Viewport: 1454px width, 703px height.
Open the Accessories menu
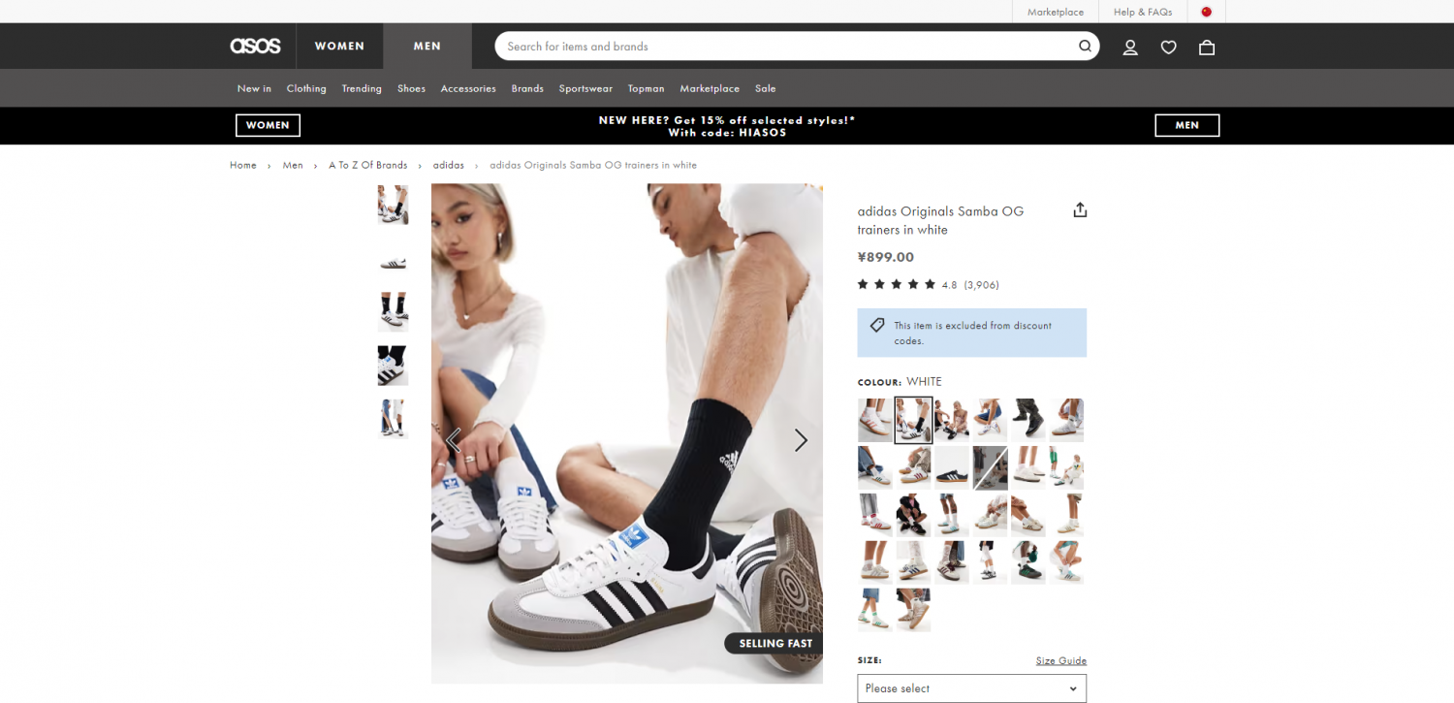click(468, 88)
